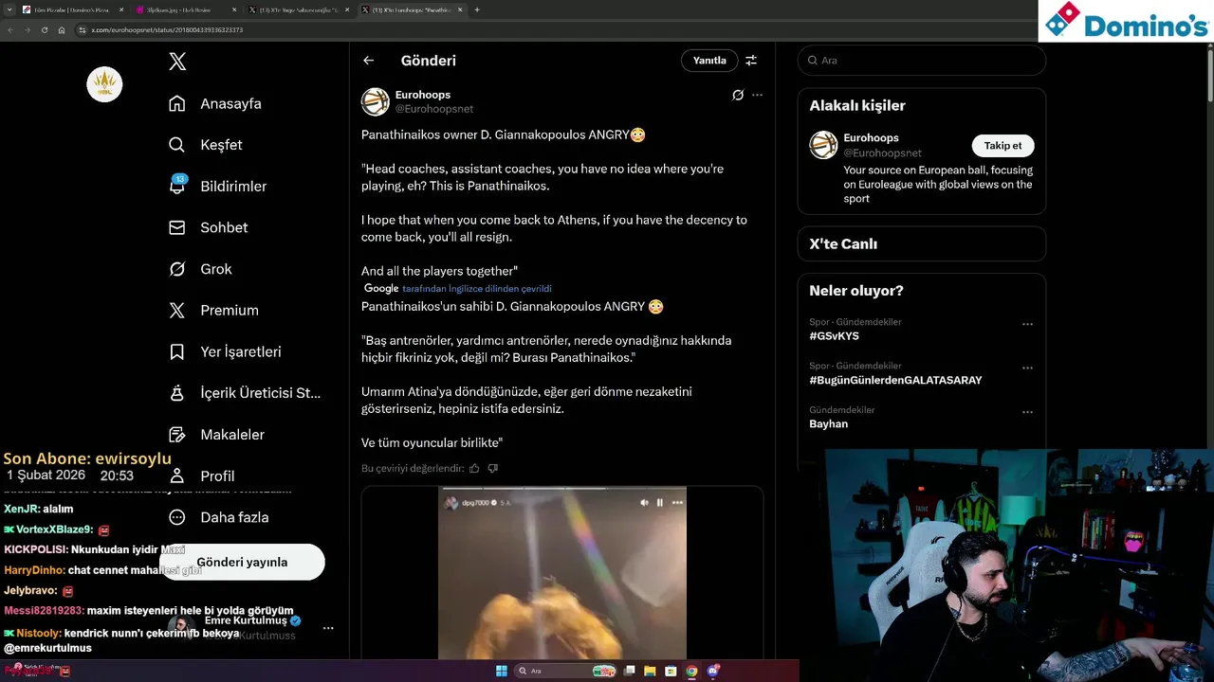Click the Makaleler article icon
Screen dimensions: 1214x682
click(x=177, y=435)
